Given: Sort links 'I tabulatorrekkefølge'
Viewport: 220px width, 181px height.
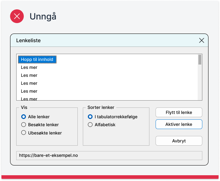Looking at the screenshot, I should [90, 117].
